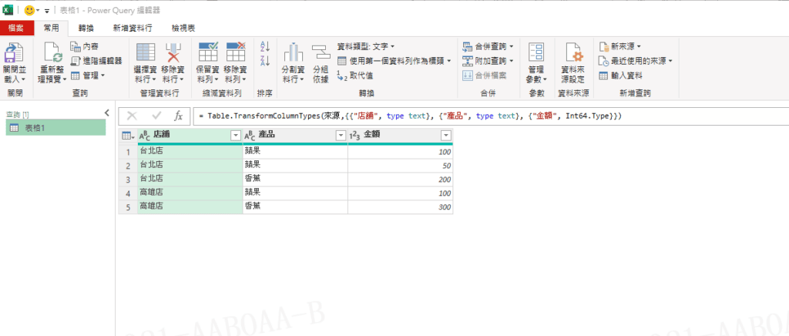
Task: Click the 重新整理預覽 refresh preview icon
Action: point(53,54)
